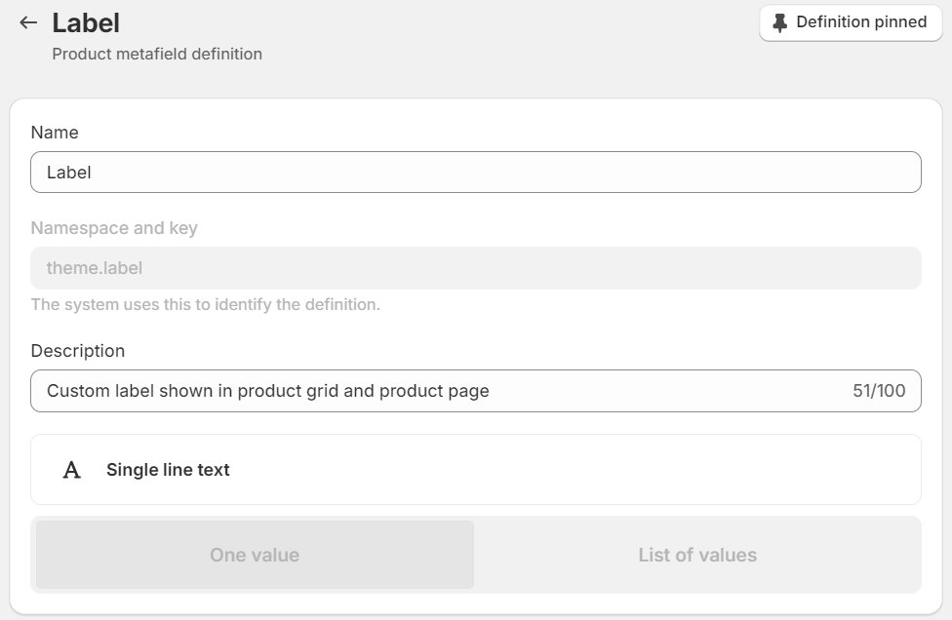Go back using the left arrow icon
Viewport: 952px width, 620px height.
point(28,23)
